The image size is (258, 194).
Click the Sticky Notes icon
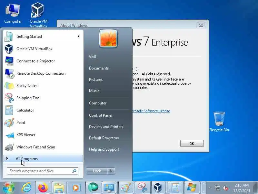click(9, 86)
